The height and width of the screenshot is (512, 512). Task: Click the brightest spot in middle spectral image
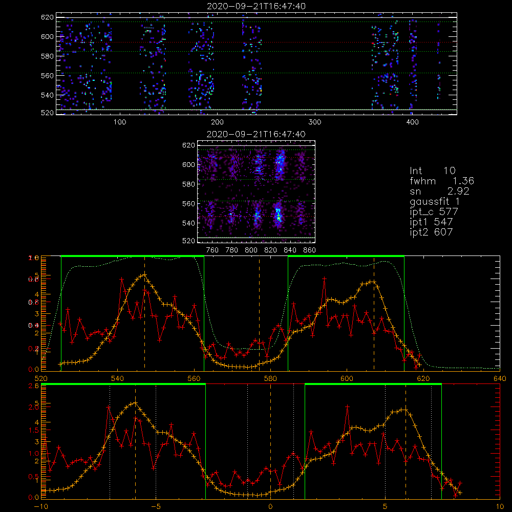point(279,215)
